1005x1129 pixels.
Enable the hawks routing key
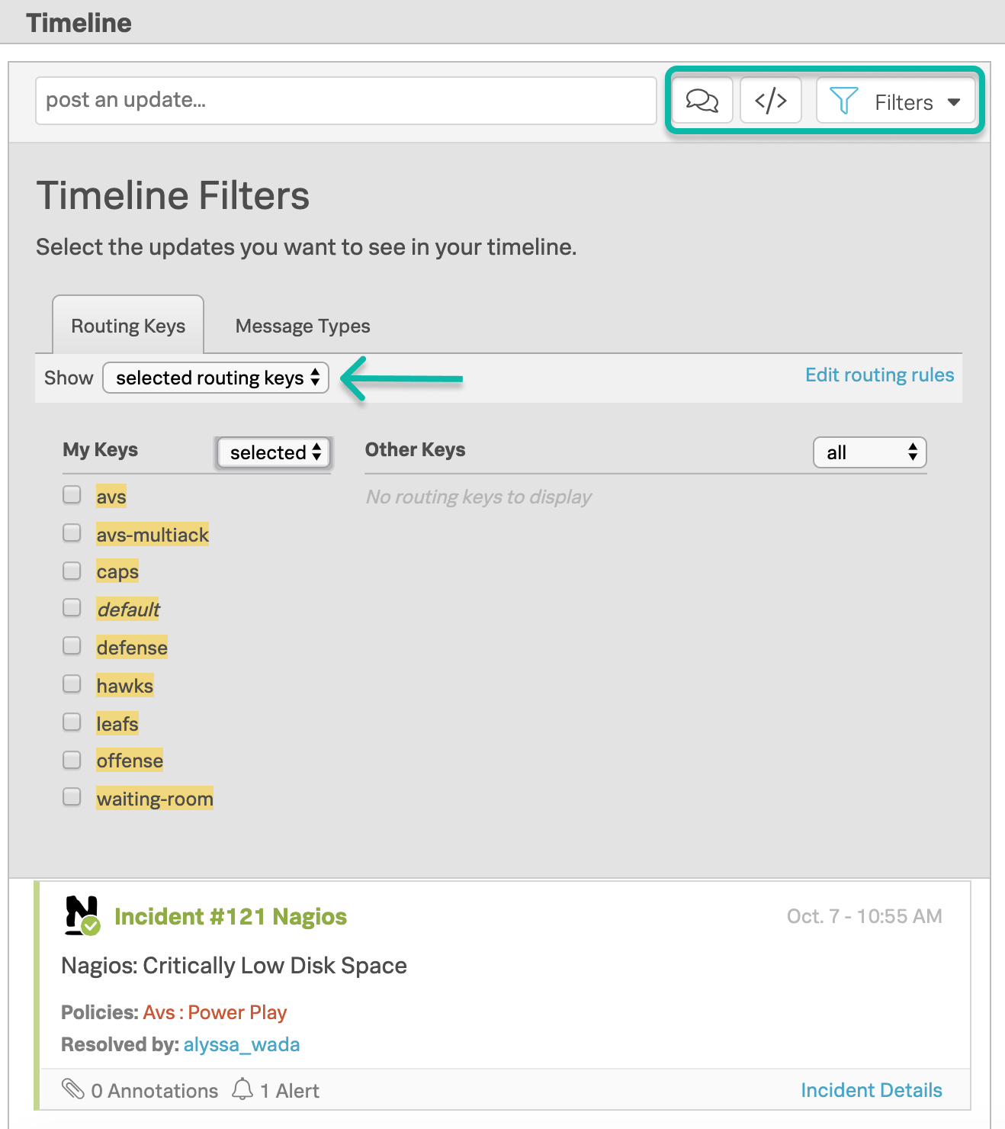[71, 684]
